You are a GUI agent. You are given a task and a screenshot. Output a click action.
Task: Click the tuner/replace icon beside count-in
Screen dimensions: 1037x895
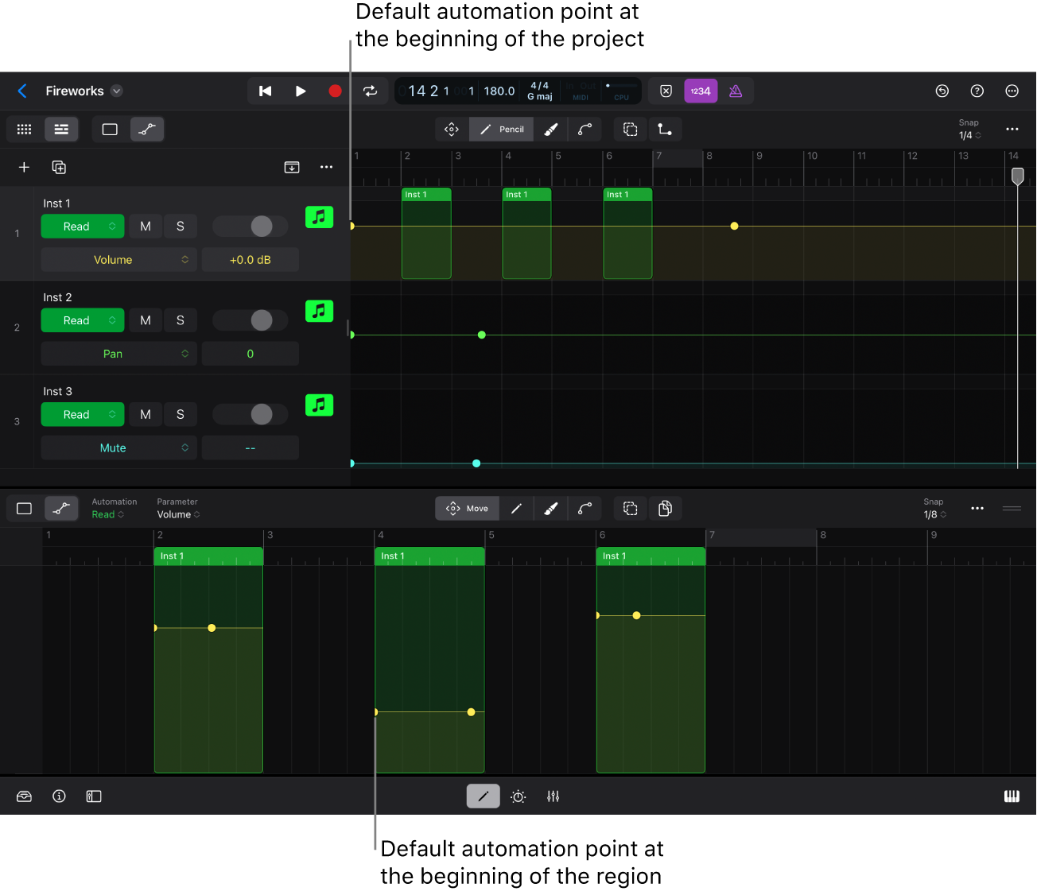[666, 91]
